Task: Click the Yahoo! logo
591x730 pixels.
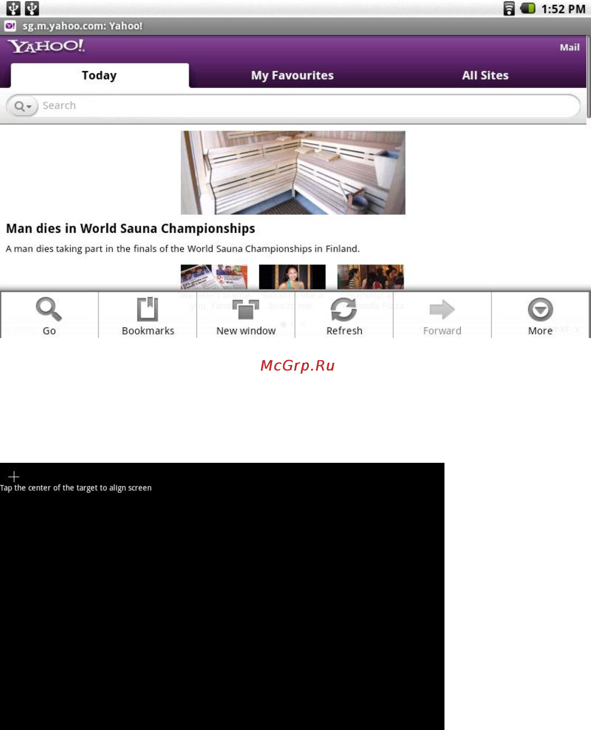Action: coord(47,46)
